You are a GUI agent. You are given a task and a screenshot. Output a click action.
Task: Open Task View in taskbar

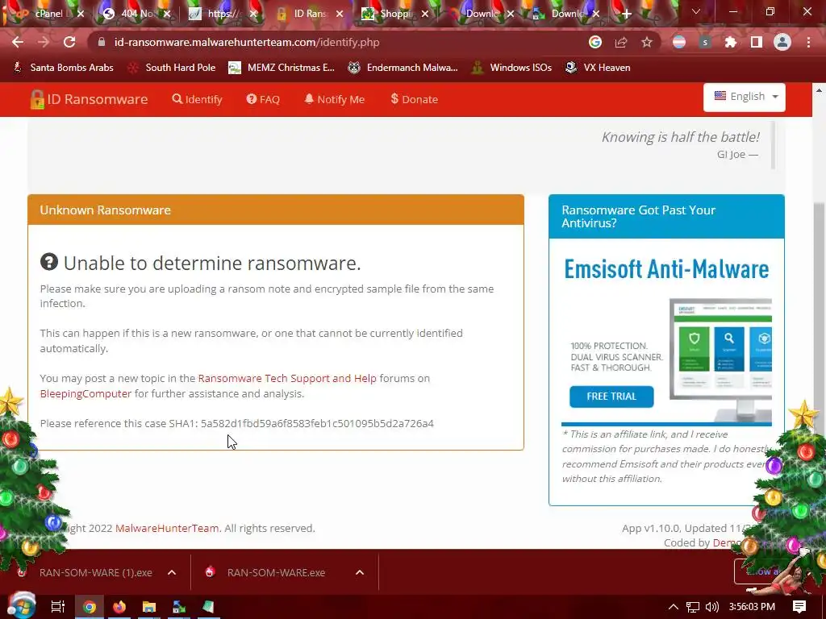(58, 607)
